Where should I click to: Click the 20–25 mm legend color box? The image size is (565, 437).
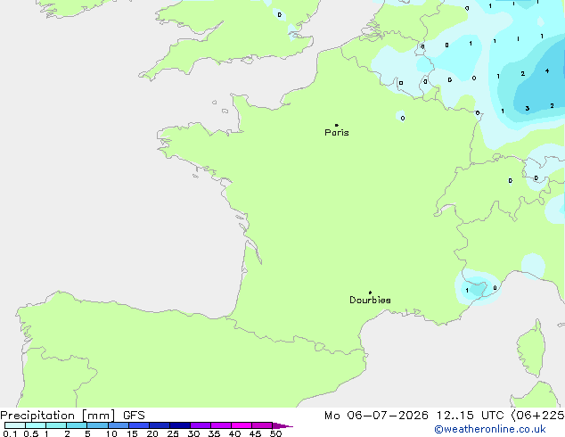160,425
